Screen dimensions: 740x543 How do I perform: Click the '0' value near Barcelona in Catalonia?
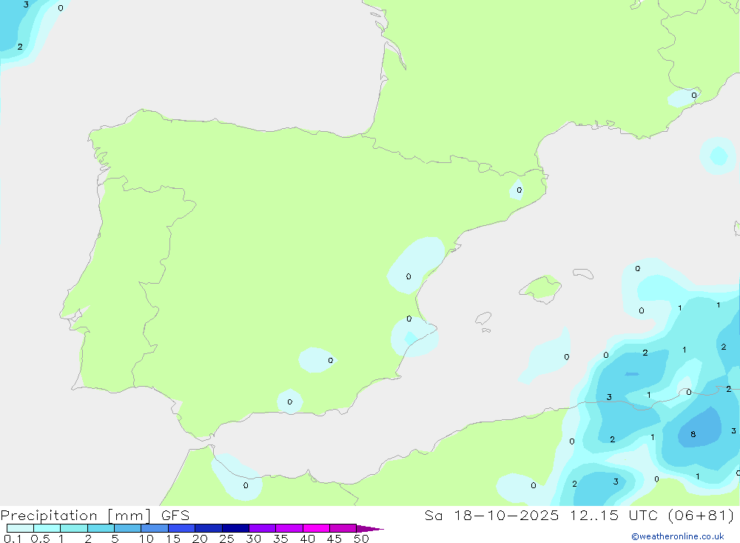pyautogui.click(x=519, y=190)
